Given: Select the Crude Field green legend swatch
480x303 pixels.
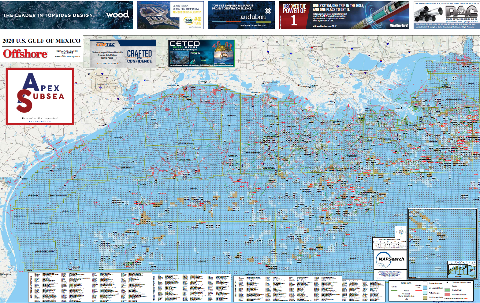Looking at the screenshot, I should [x=447, y=290].
